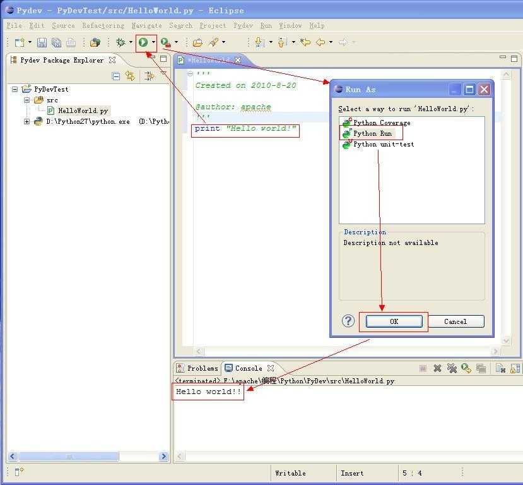Open the Search flashlight dropdown arrow
This screenshot has width=523, height=485.
(x=223, y=42)
